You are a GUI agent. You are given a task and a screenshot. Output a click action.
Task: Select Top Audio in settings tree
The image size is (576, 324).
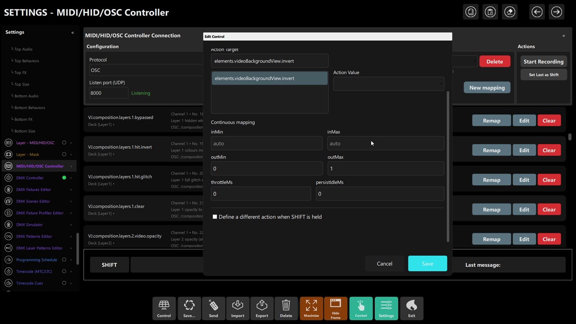tap(23, 49)
